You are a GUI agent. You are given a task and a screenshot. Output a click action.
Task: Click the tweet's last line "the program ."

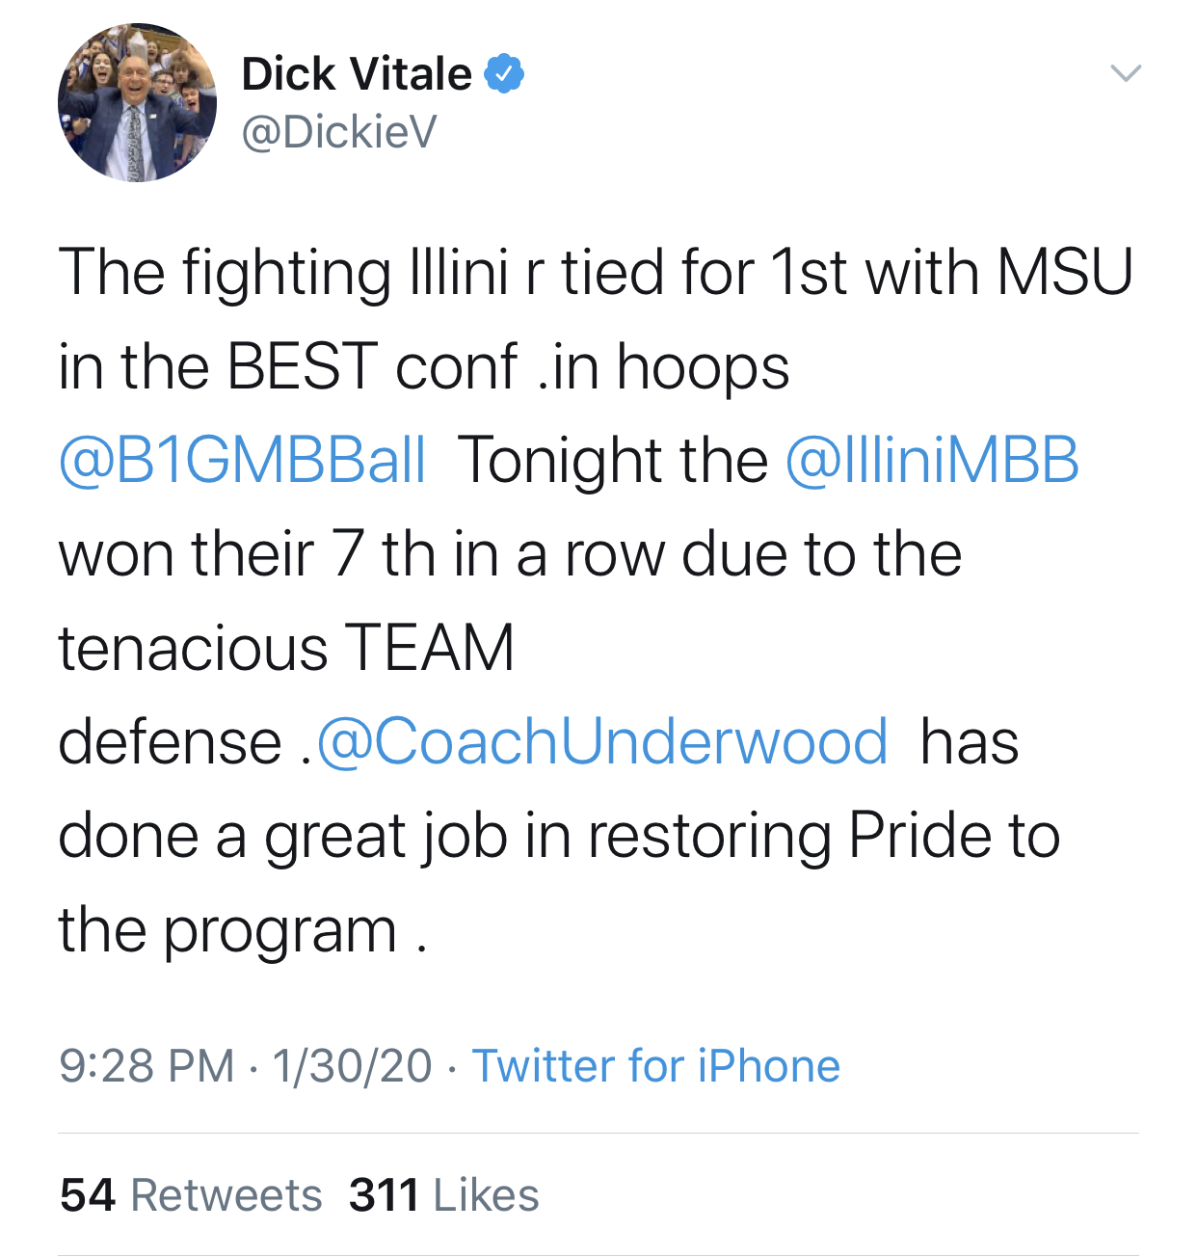pos(243,931)
